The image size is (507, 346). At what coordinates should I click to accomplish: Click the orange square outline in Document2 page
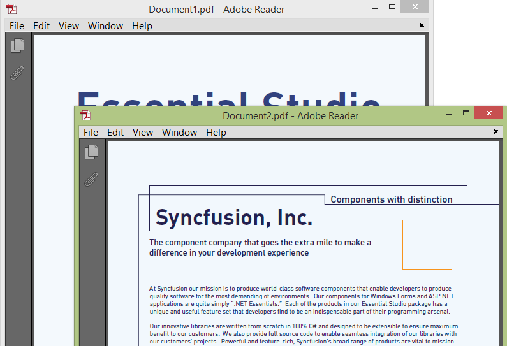[x=427, y=245]
